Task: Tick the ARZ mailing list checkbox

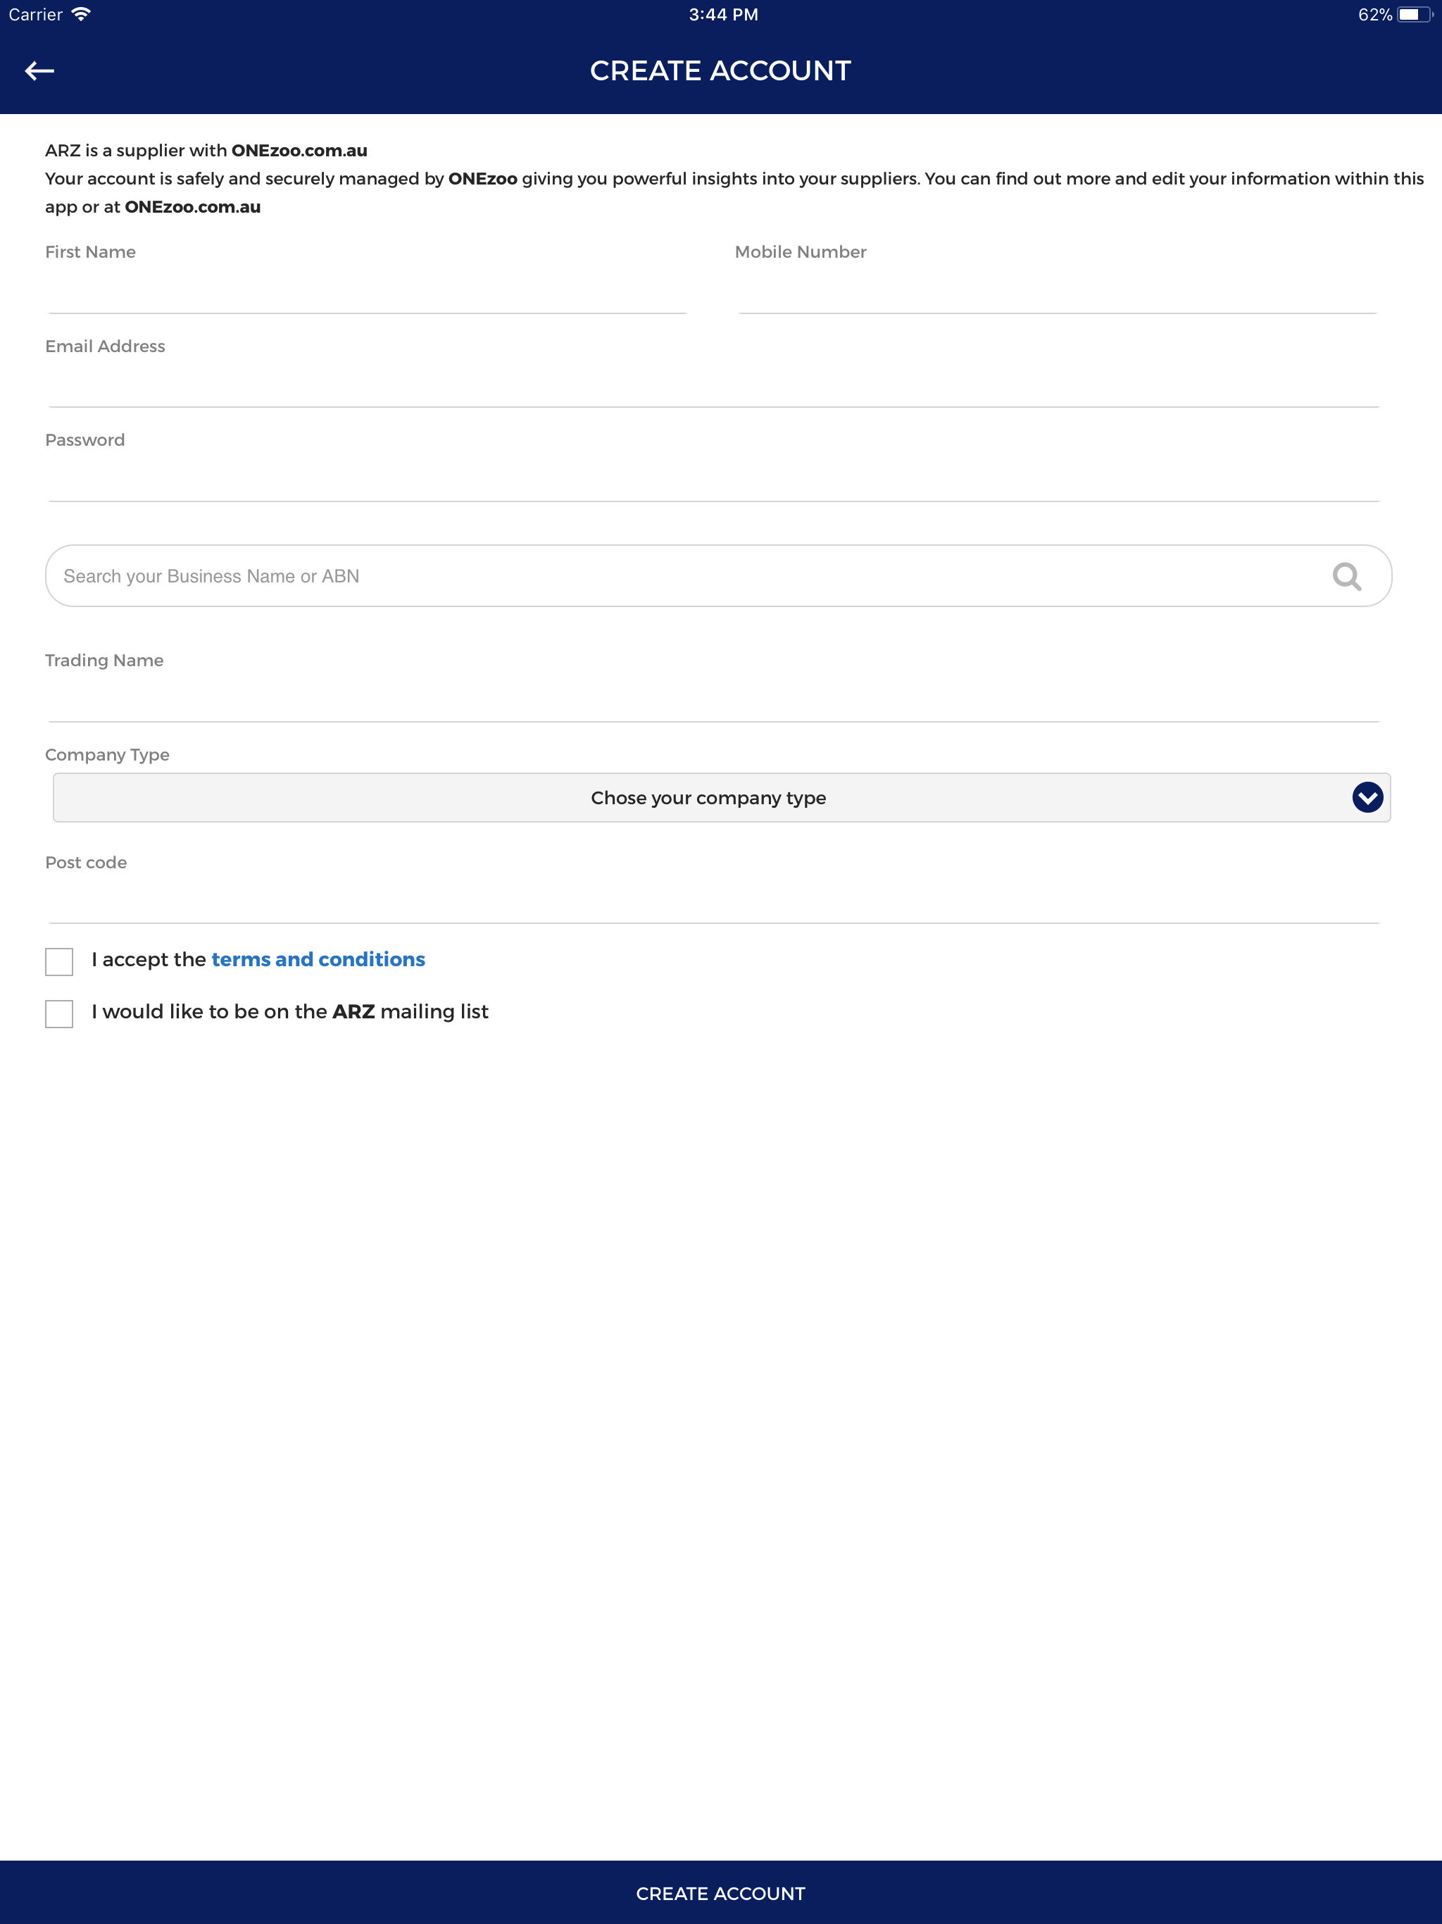Action: 59,1013
